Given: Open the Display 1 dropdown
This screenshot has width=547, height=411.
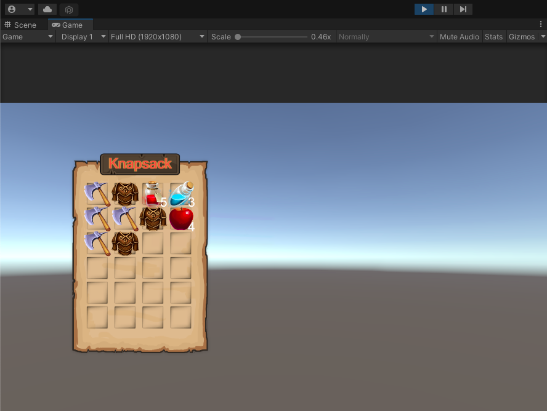Looking at the screenshot, I should click(83, 37).
